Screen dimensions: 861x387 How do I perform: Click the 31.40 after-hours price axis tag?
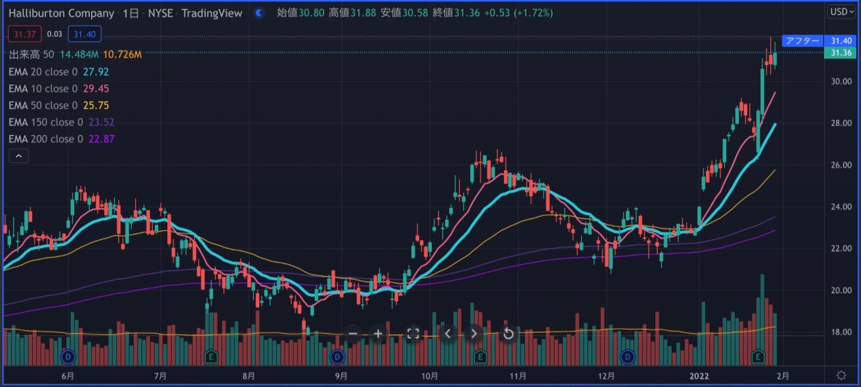tap(840, 41)
